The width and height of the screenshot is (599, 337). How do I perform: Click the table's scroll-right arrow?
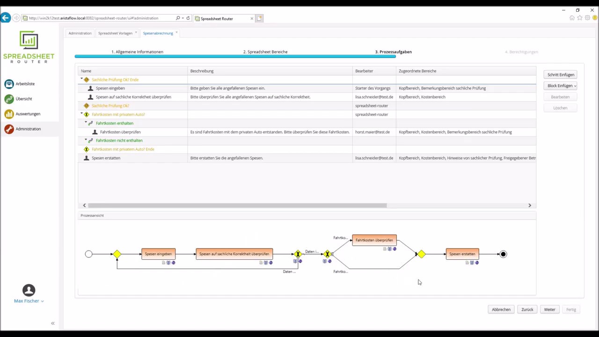click(530, 205)
